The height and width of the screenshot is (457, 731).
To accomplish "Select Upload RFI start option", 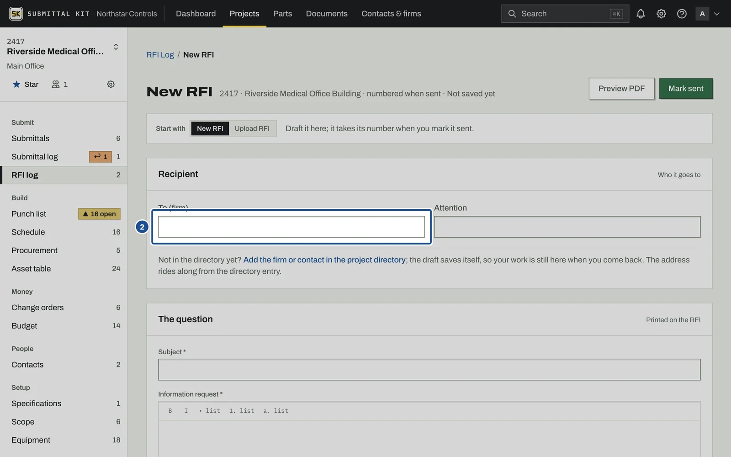I will (252, 128).
